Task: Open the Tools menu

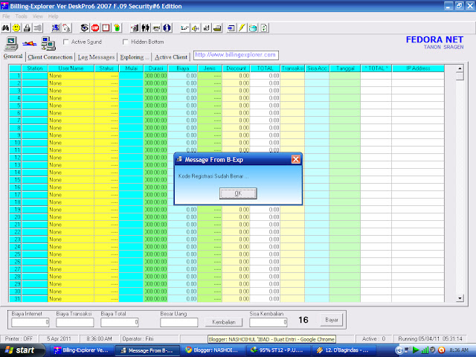Action: [22, 16]
